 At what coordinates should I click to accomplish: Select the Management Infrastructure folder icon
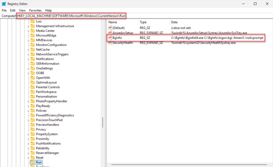[x=33, y=26]
